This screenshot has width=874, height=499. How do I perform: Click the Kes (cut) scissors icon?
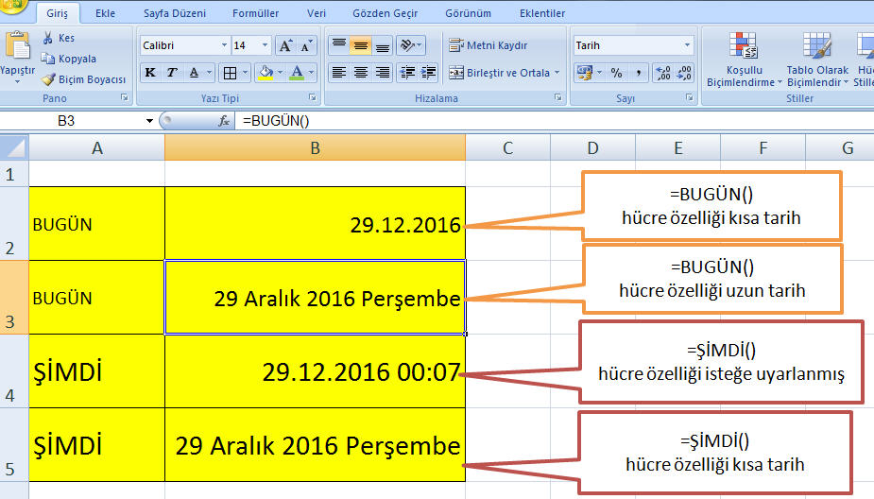[x=48, y=38]
